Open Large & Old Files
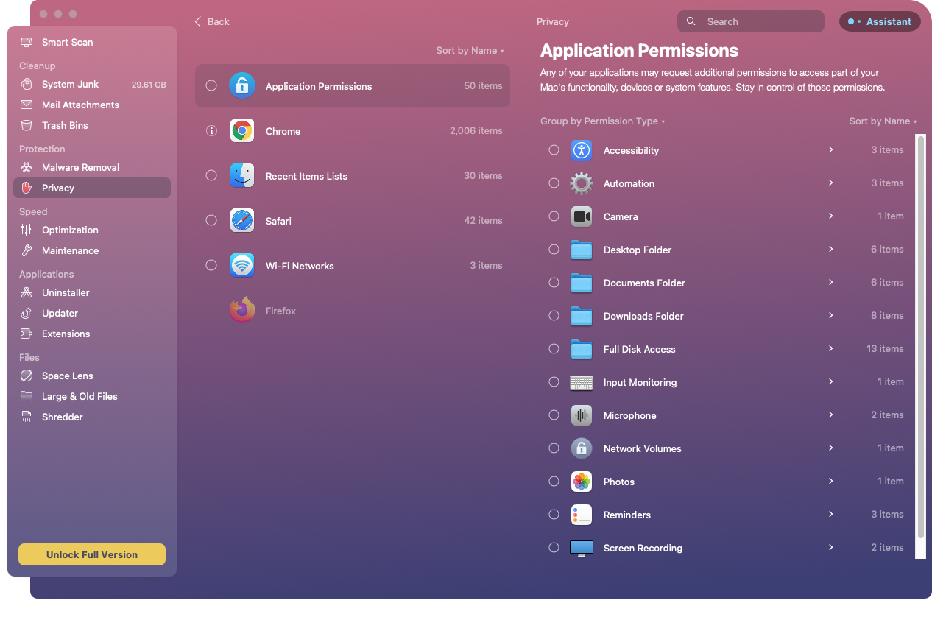Screen dimensions: 932x631 92,396
